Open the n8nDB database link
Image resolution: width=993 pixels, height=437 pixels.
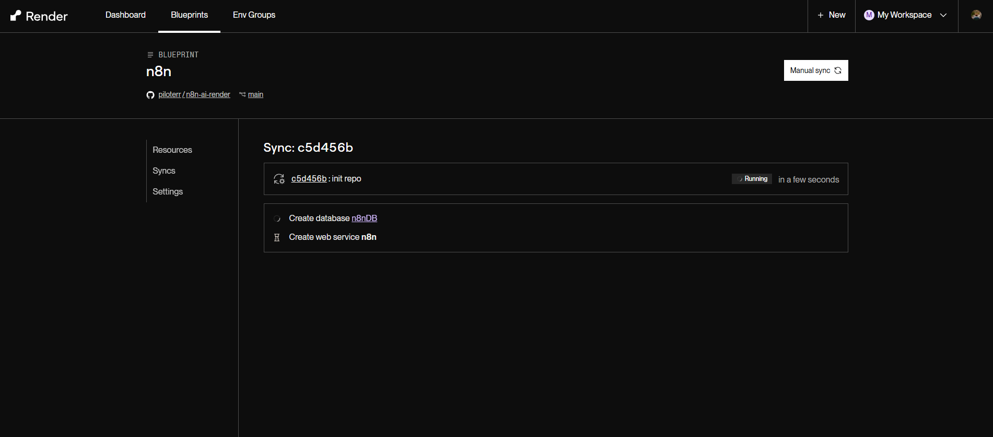(364, 218)
